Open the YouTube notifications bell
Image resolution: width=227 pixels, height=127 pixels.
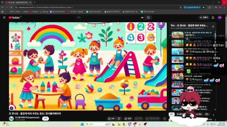pyautogui.click(x=213, y=17)
